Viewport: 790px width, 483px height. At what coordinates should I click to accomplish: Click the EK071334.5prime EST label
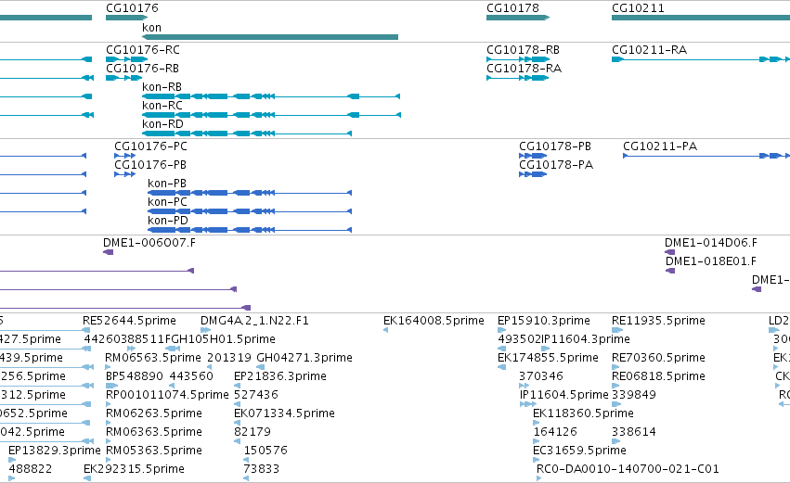tap(284, 414)
